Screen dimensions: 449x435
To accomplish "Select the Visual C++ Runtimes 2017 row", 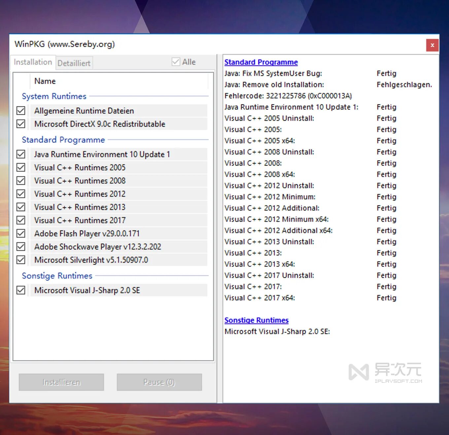I will [x=119, y=220].
